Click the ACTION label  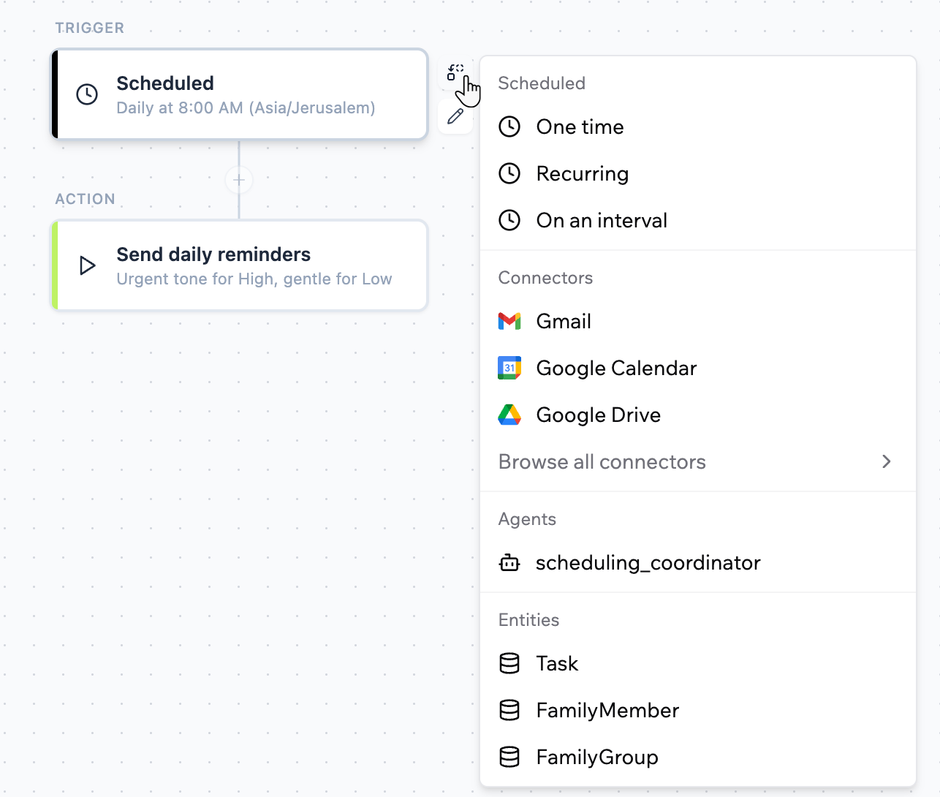(86, 199)
